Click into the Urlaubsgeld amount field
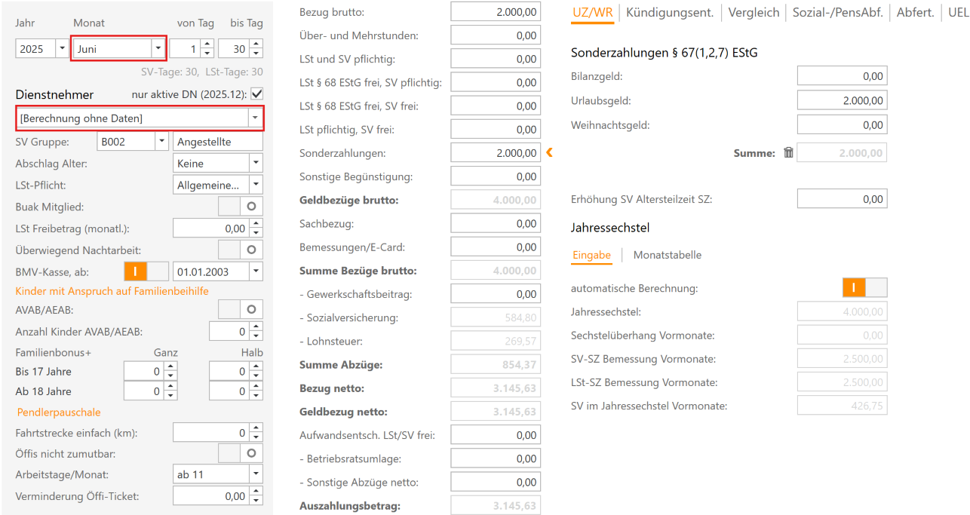The image size is (970, 515). 842,99
